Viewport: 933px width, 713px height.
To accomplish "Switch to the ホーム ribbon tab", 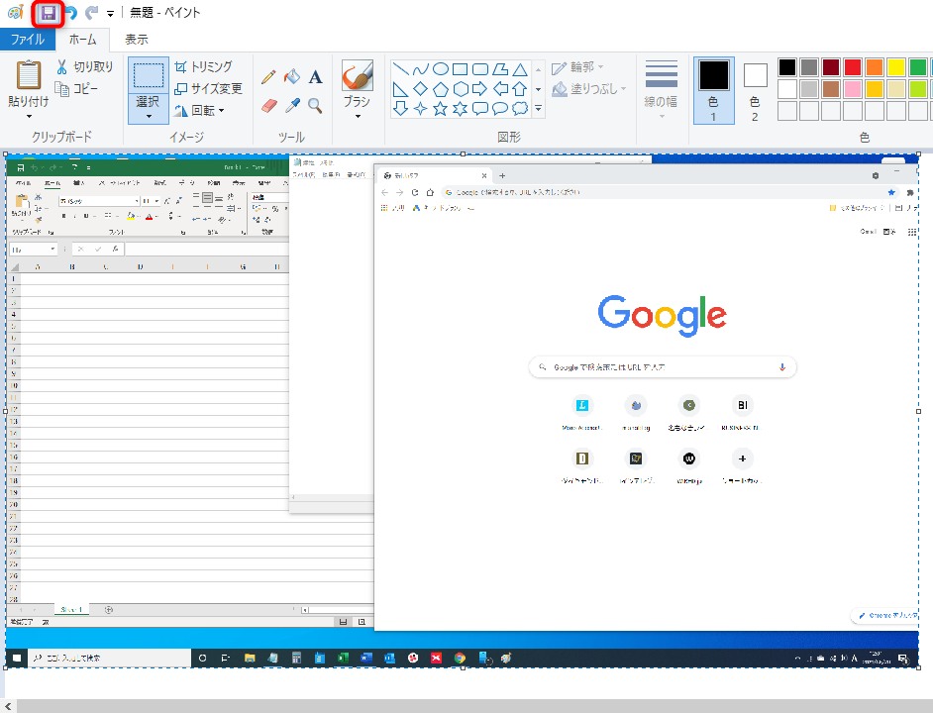I will (83, 40).
